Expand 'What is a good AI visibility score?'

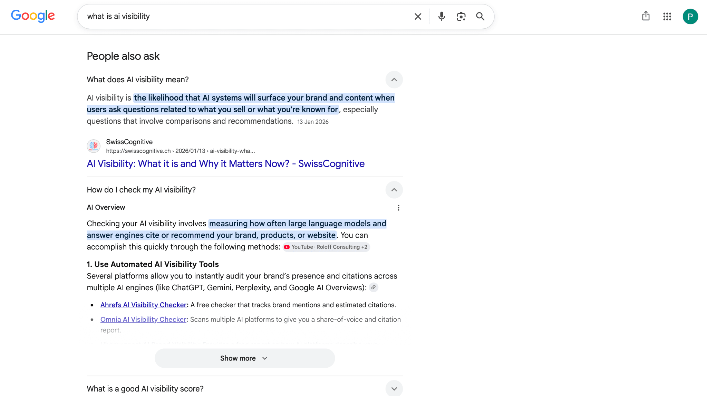(394, 388)
